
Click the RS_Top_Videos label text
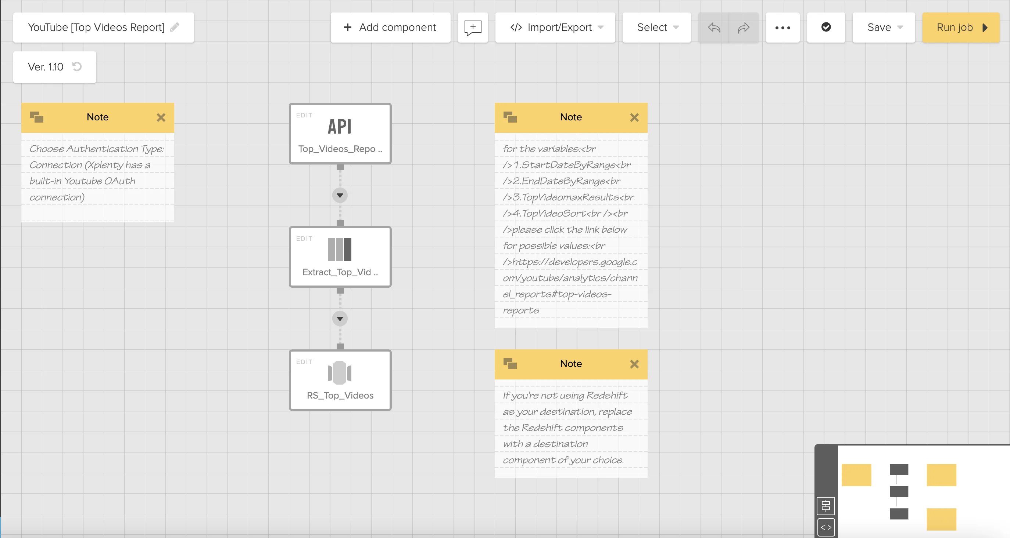(x=340, y=396)
